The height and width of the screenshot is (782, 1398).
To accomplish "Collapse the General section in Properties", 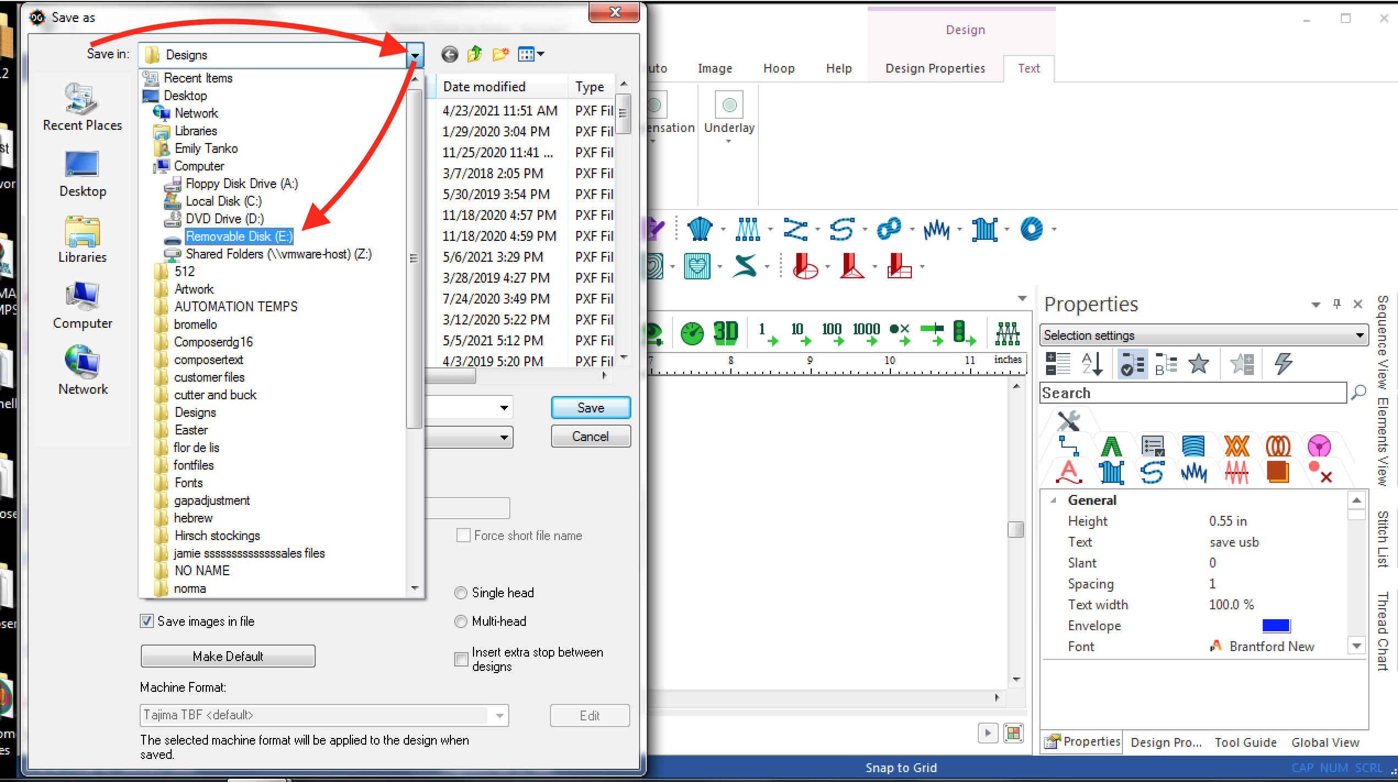I will tap(1053, 500).
